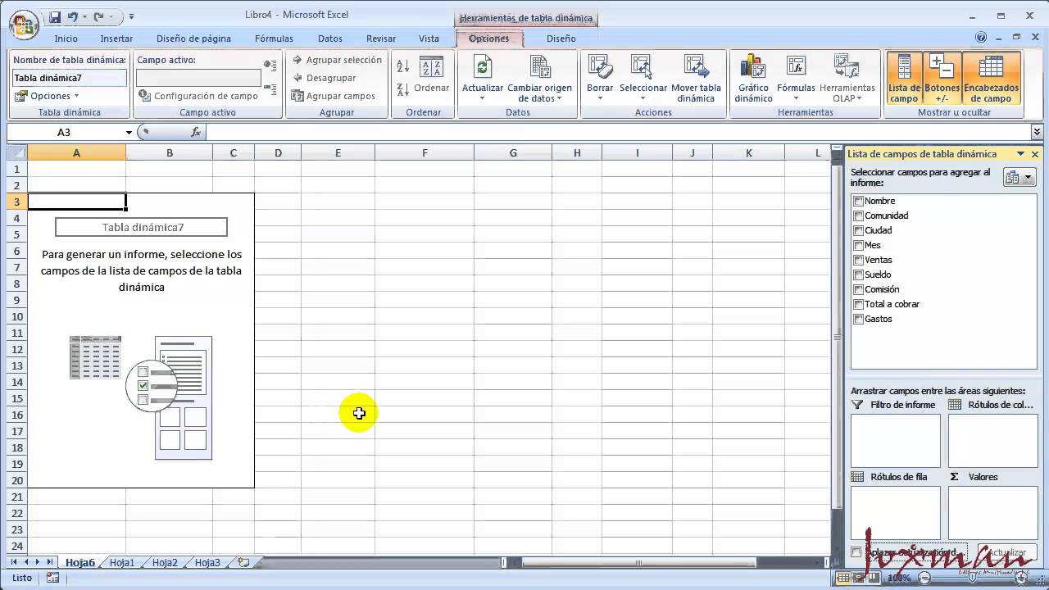This screenshot has height=590, width=1049.
Task: Edit the pivot table name field
Action: click(x=70, y=78)
